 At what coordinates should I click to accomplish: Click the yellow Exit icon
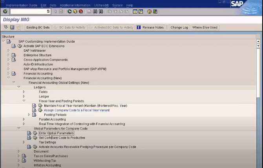(75, 11)
